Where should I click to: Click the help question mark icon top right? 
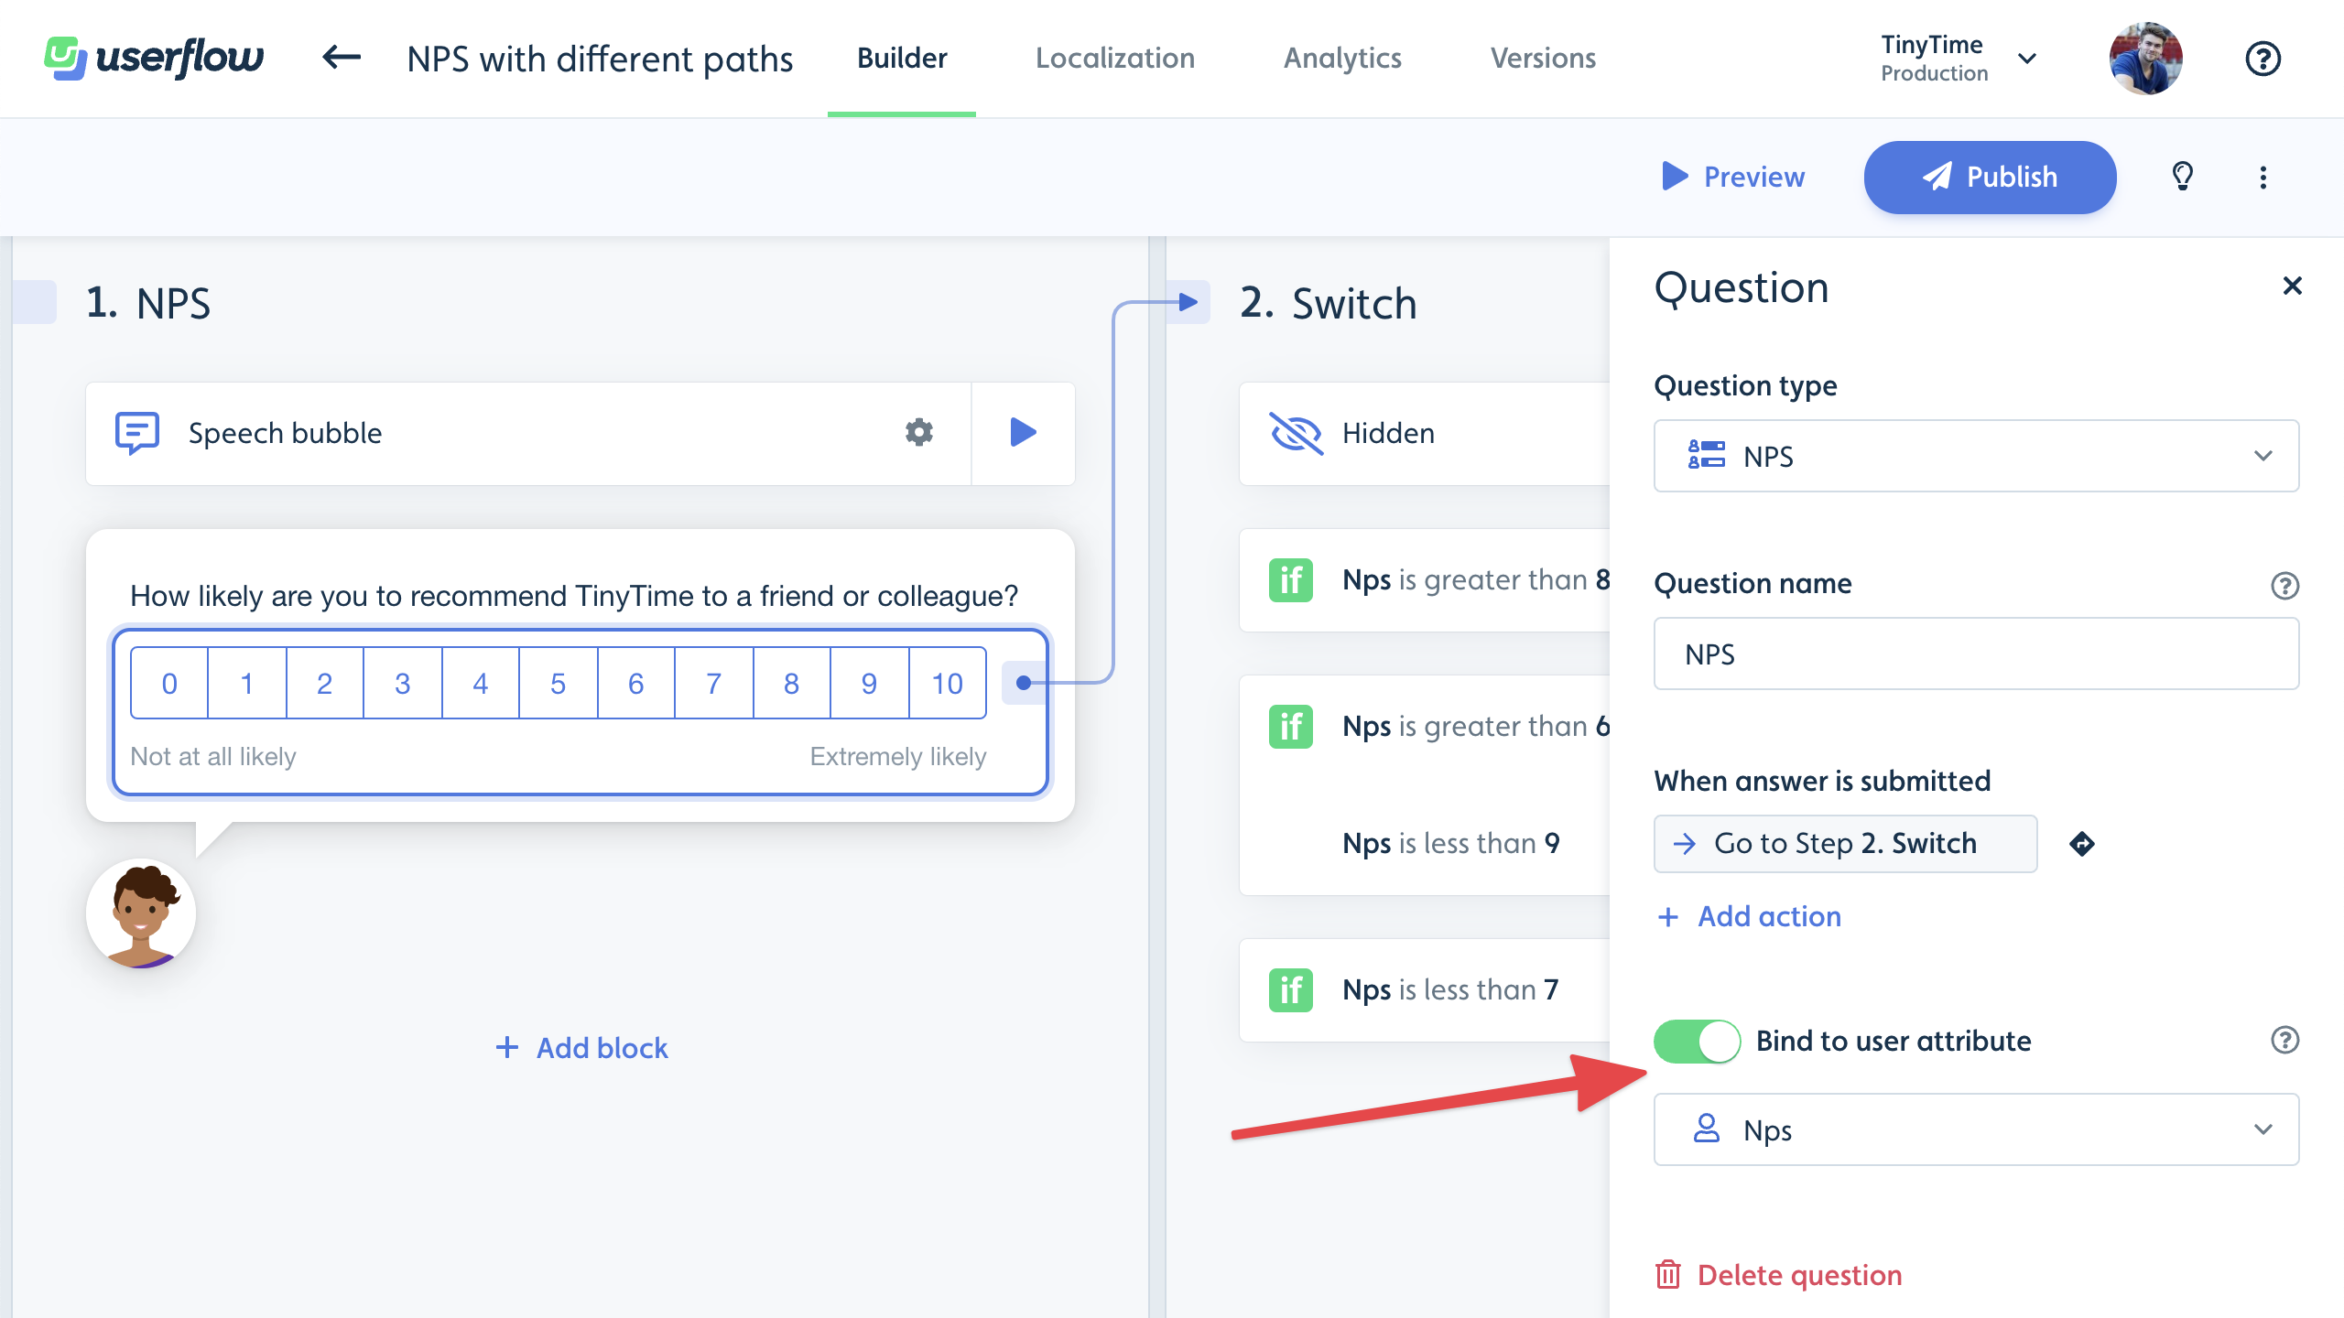pos(2262,58)
